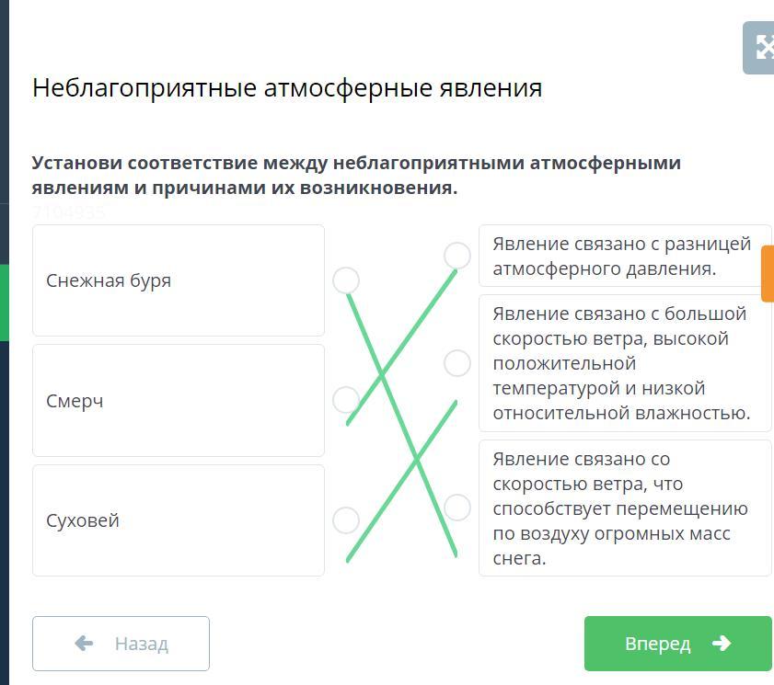774x685 pixels.
Task: Go back with the Назад button
Action: pyautogui.click(x=121, y=644)
